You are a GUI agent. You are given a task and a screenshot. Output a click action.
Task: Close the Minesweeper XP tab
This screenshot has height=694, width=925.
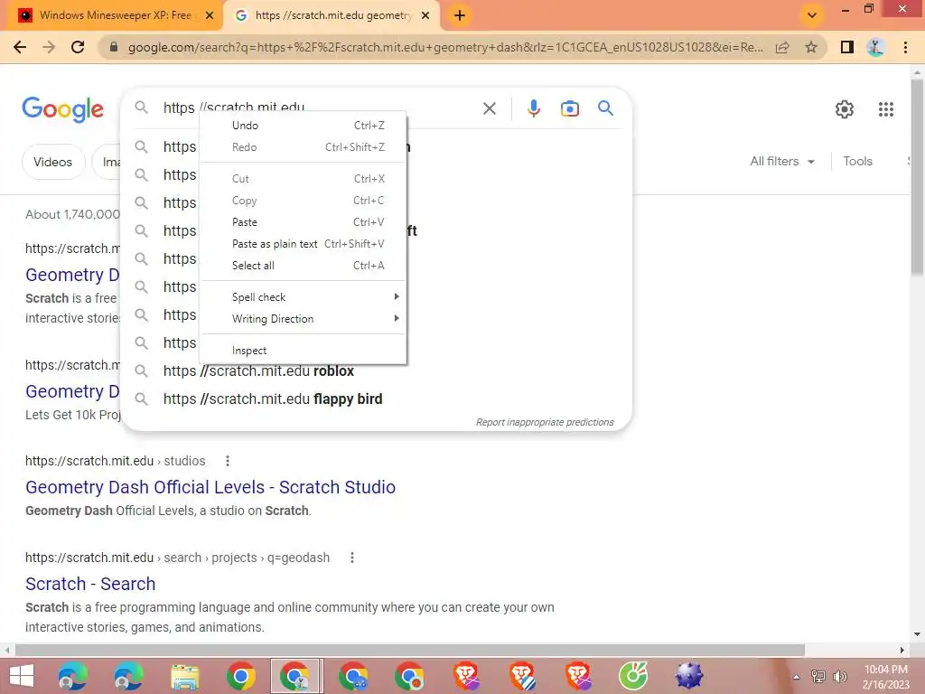(x=210, y=15)
